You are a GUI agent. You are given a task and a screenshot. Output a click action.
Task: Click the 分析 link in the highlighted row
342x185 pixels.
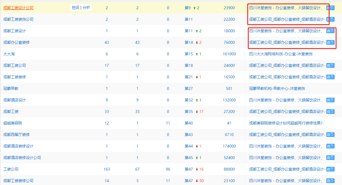[86, 7]
